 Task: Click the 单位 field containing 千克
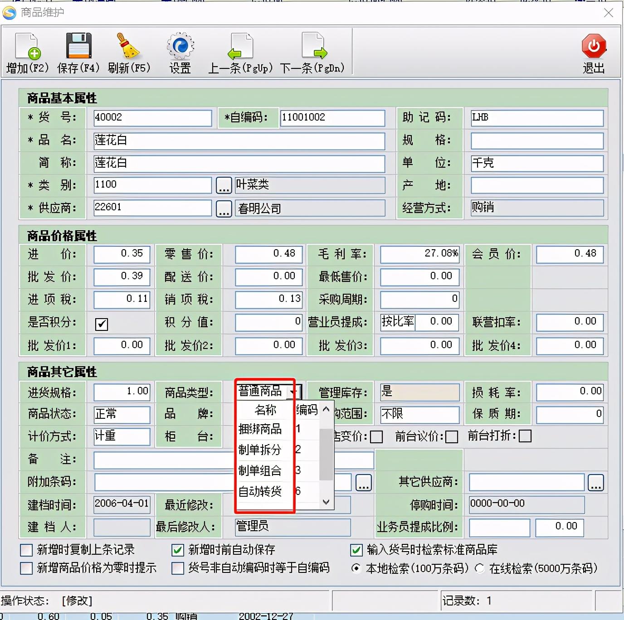537,164
